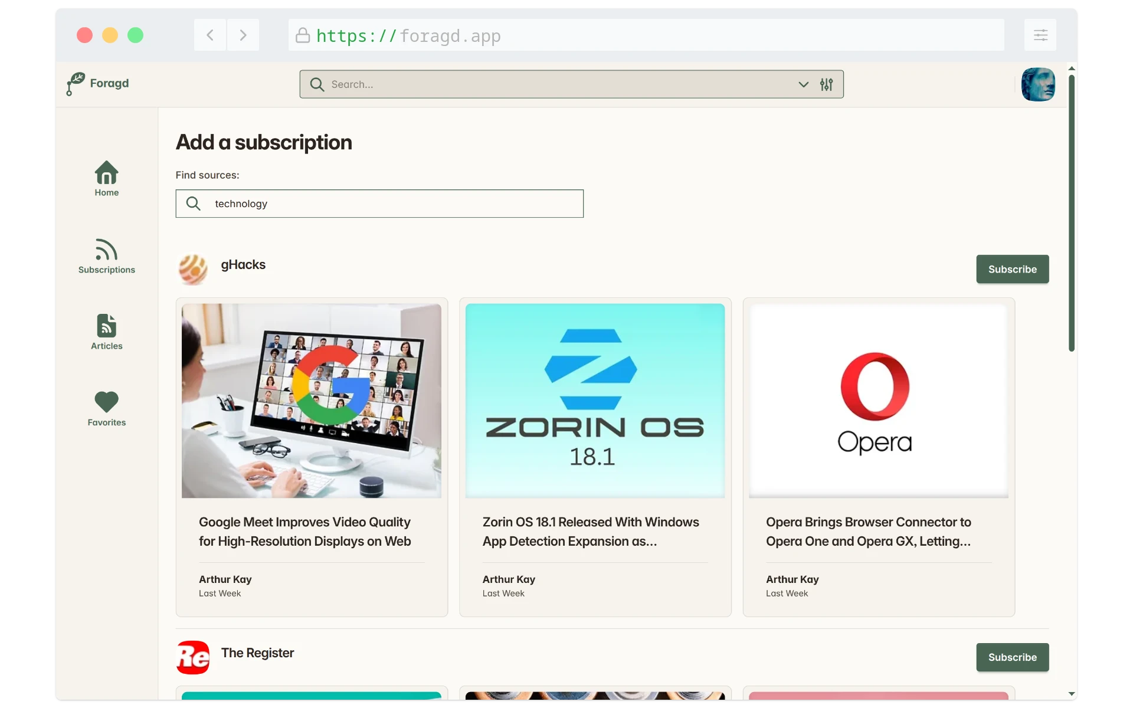Expand the top search dropdown chevron
Viewport: 1133px width, 708px height.
point(803,84)
